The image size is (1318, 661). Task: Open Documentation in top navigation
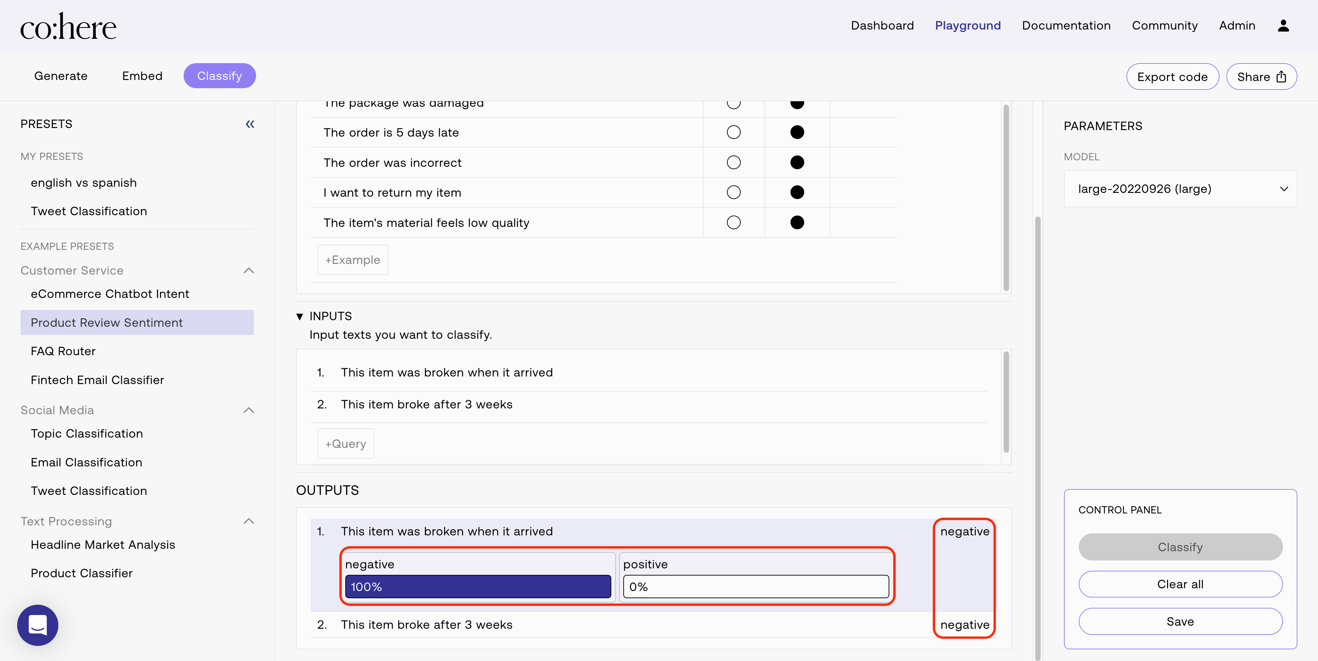click(1066, 26)
